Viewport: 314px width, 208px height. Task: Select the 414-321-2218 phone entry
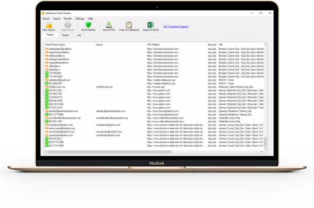tap(55, 108)
